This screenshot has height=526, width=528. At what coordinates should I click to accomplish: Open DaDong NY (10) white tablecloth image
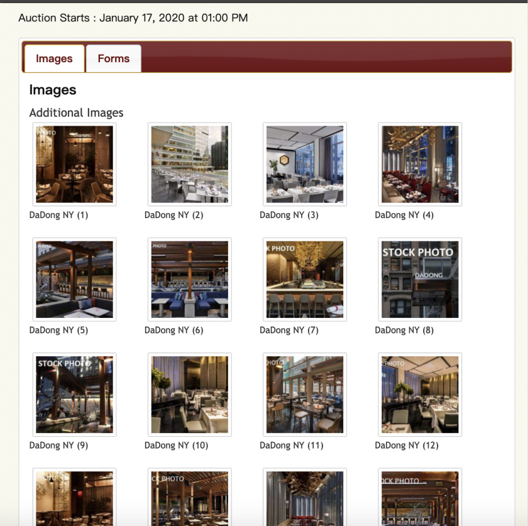[190, 395]
